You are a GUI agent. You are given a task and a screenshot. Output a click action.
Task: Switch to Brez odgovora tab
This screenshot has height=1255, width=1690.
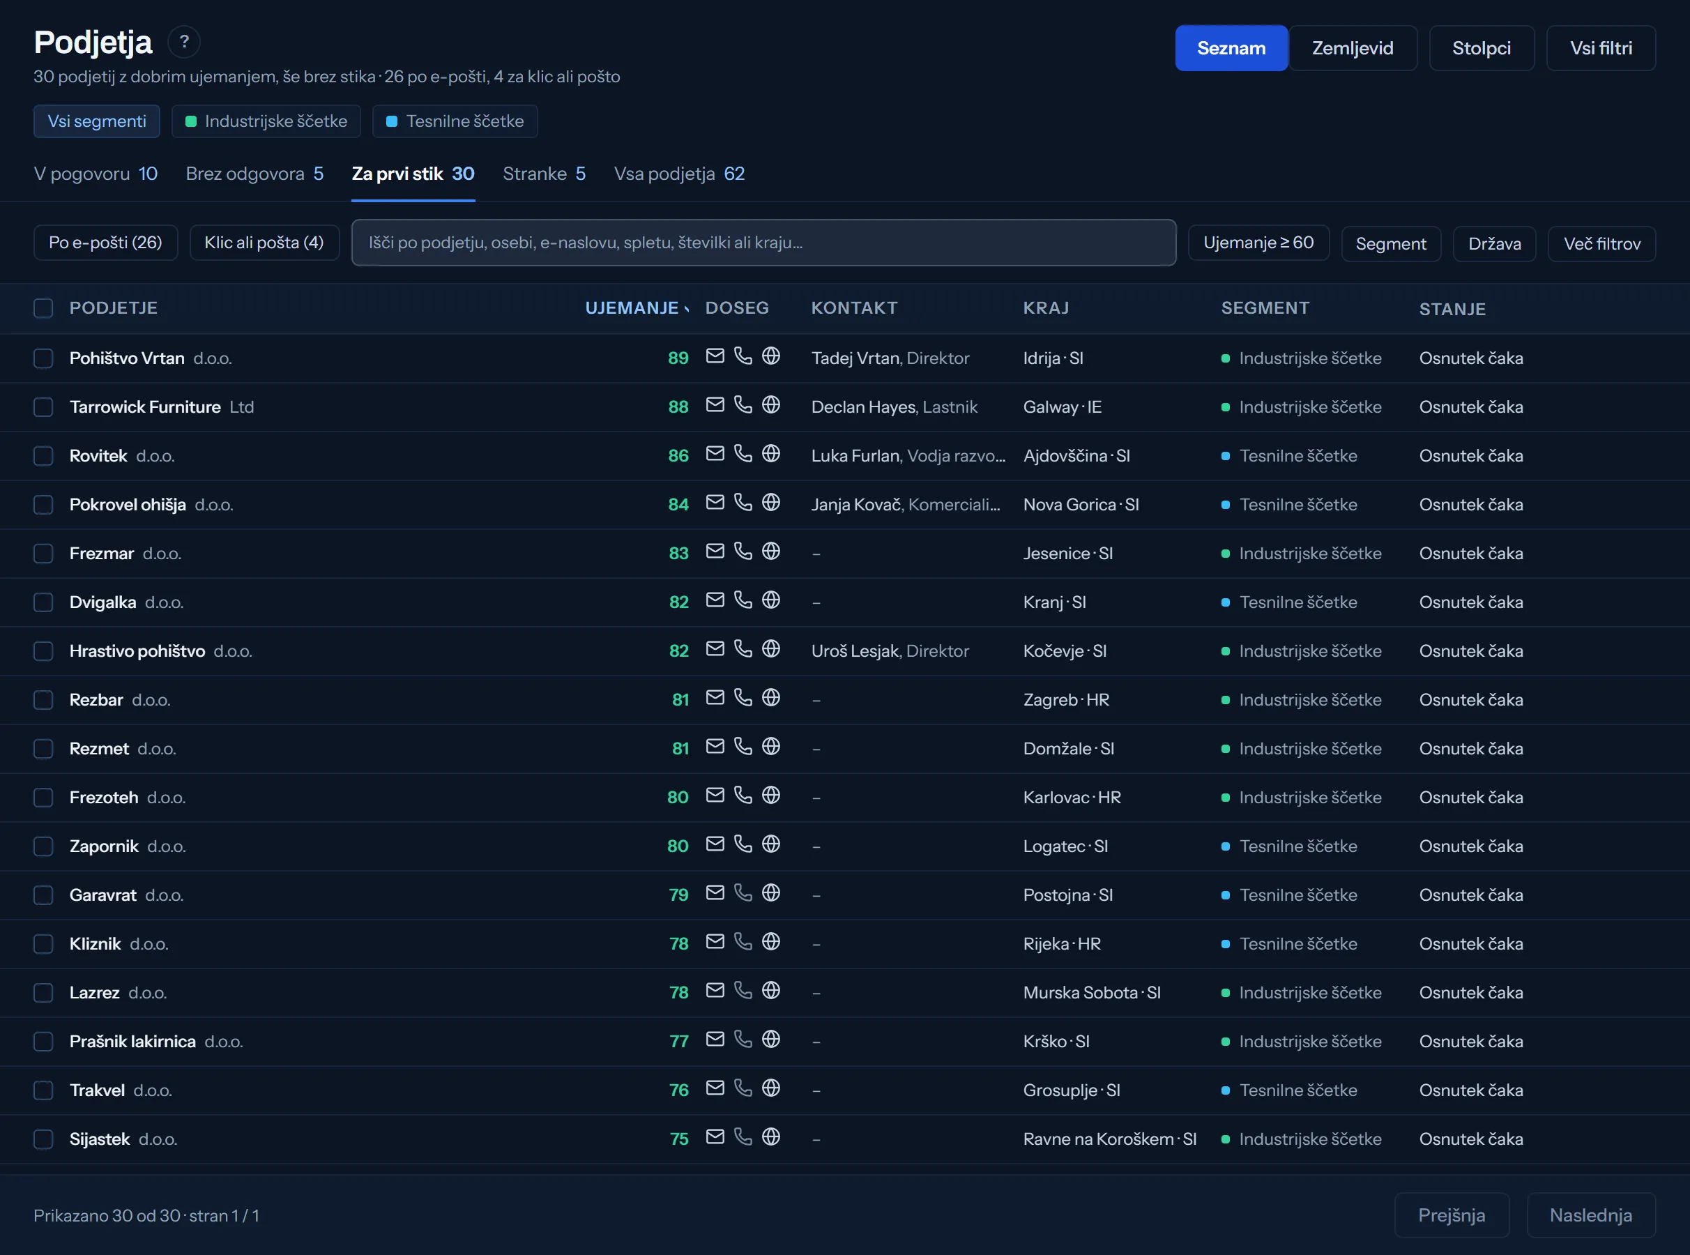tap(254, 174)
